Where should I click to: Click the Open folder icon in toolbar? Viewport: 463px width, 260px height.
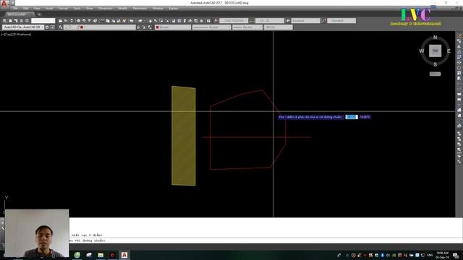[x=66, y=21]
